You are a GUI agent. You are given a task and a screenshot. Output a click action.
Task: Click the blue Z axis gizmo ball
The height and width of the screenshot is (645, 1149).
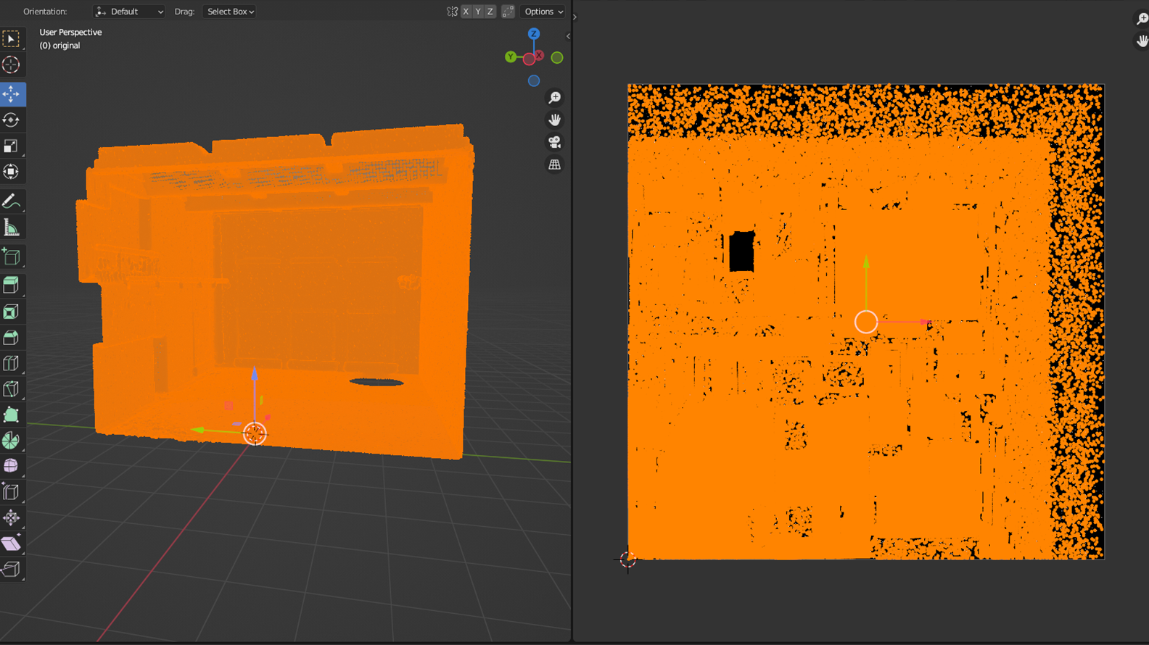coord(534,34)
